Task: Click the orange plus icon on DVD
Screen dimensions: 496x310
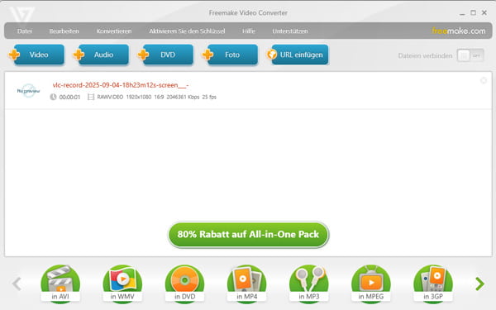Action: tap(143, 55)
